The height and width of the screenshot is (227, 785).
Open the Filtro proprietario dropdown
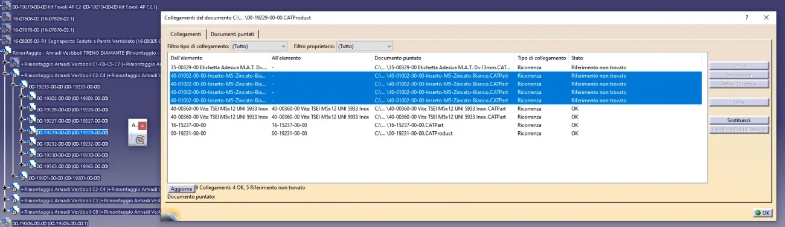[x=365, y=46]
